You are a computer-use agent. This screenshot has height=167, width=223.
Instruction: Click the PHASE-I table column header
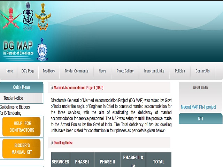(x=82, y=160)
